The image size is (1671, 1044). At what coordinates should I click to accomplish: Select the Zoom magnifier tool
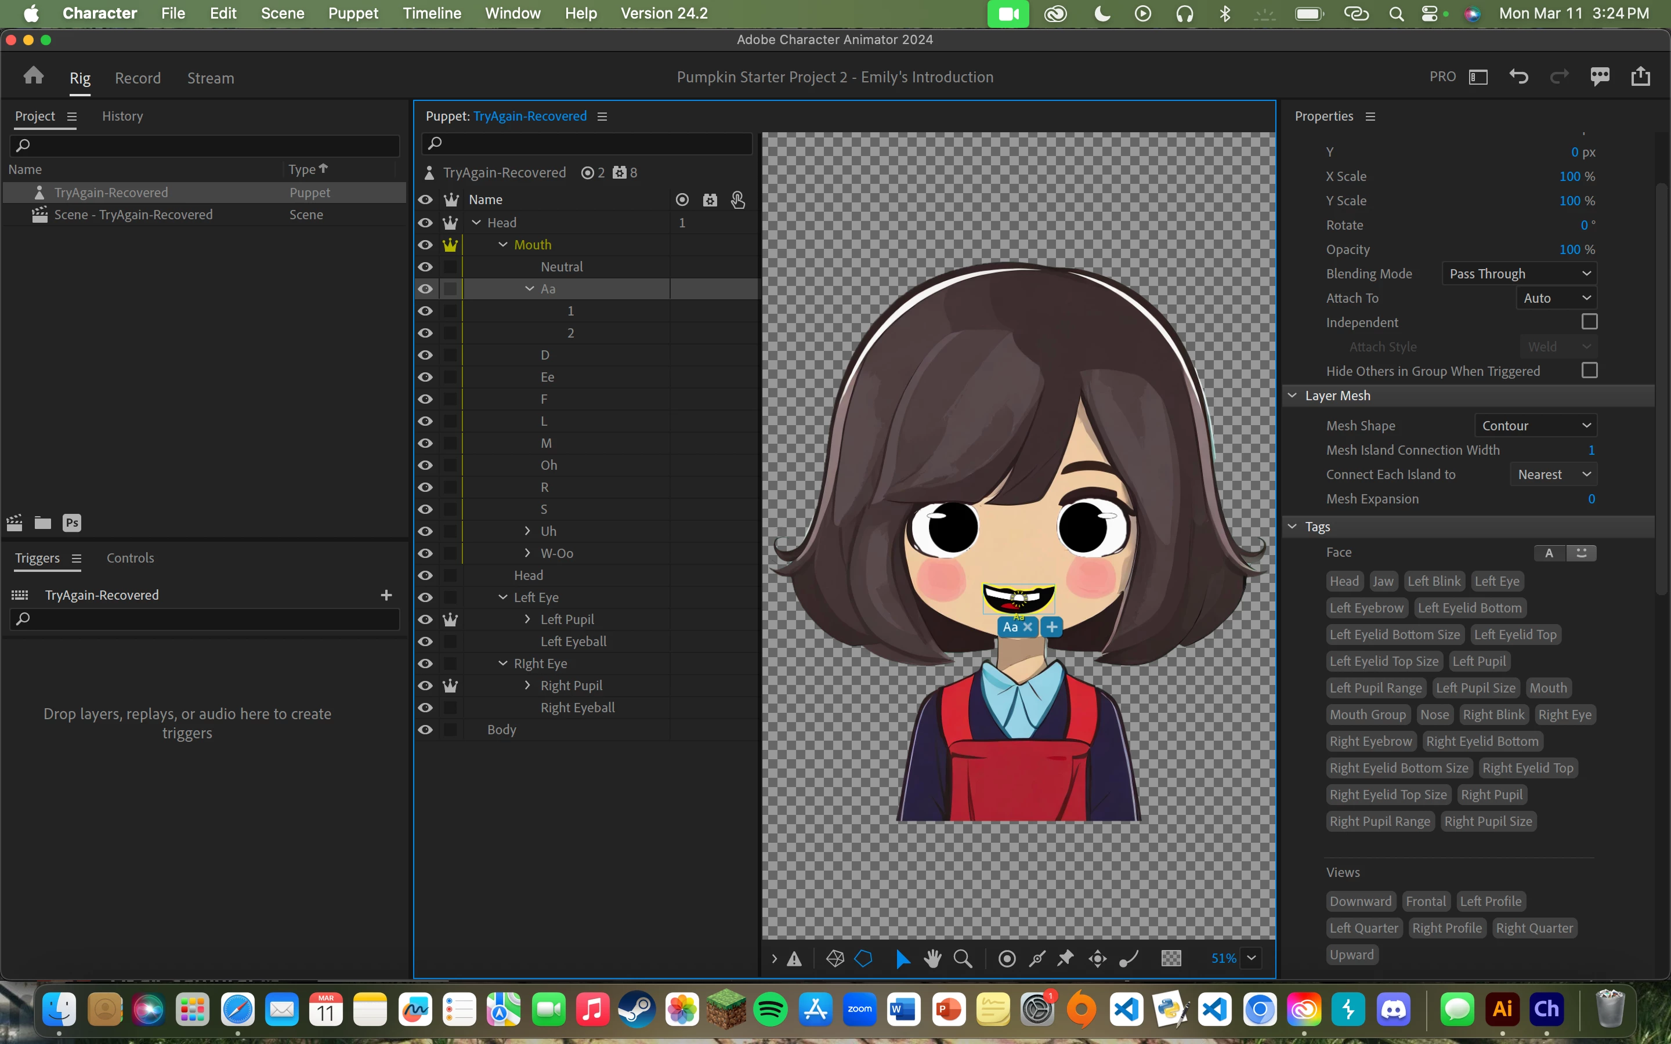click(x=963, y=958)
